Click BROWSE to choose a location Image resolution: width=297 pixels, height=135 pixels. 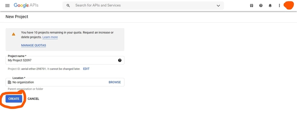pos(115,82)
